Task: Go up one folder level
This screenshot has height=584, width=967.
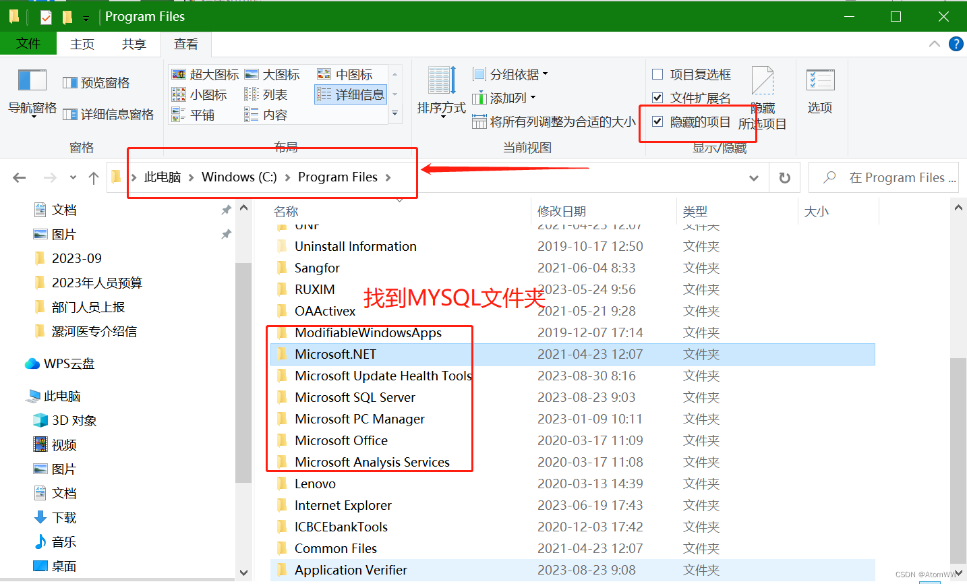Action: 94,178
